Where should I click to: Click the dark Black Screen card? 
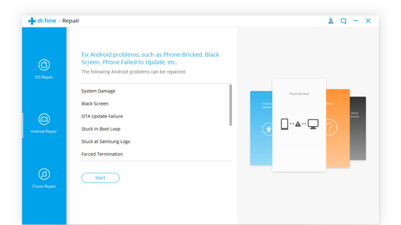[358, 129]
